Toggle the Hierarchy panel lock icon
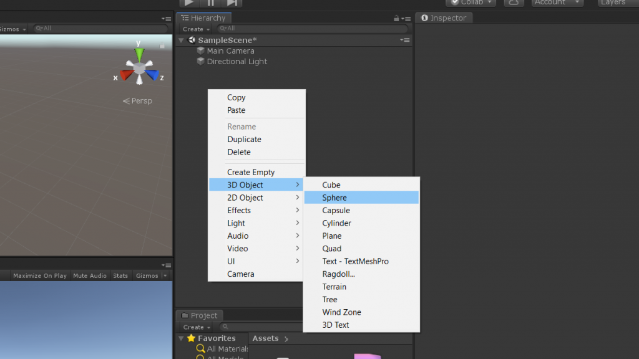The image size is (639, 359). [x=396, y=19]
